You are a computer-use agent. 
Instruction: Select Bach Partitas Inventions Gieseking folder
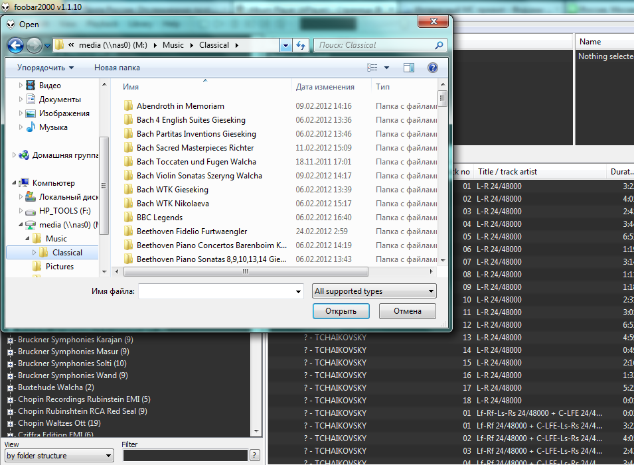pos(196,134)
